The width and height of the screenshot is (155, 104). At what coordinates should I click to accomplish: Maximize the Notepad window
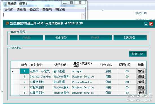coord(71,3)
